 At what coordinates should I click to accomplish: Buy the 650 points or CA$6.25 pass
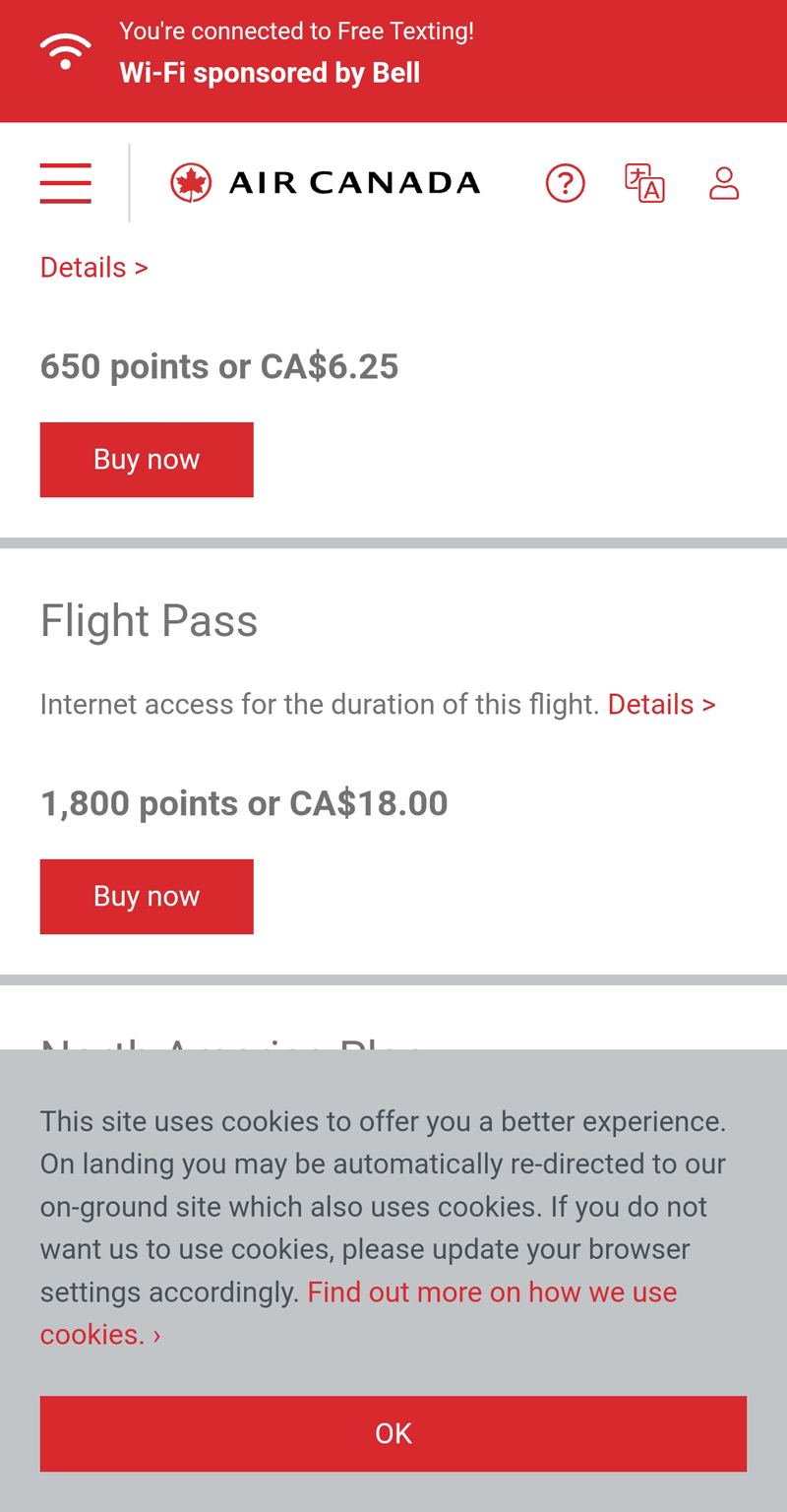(147, 460)
